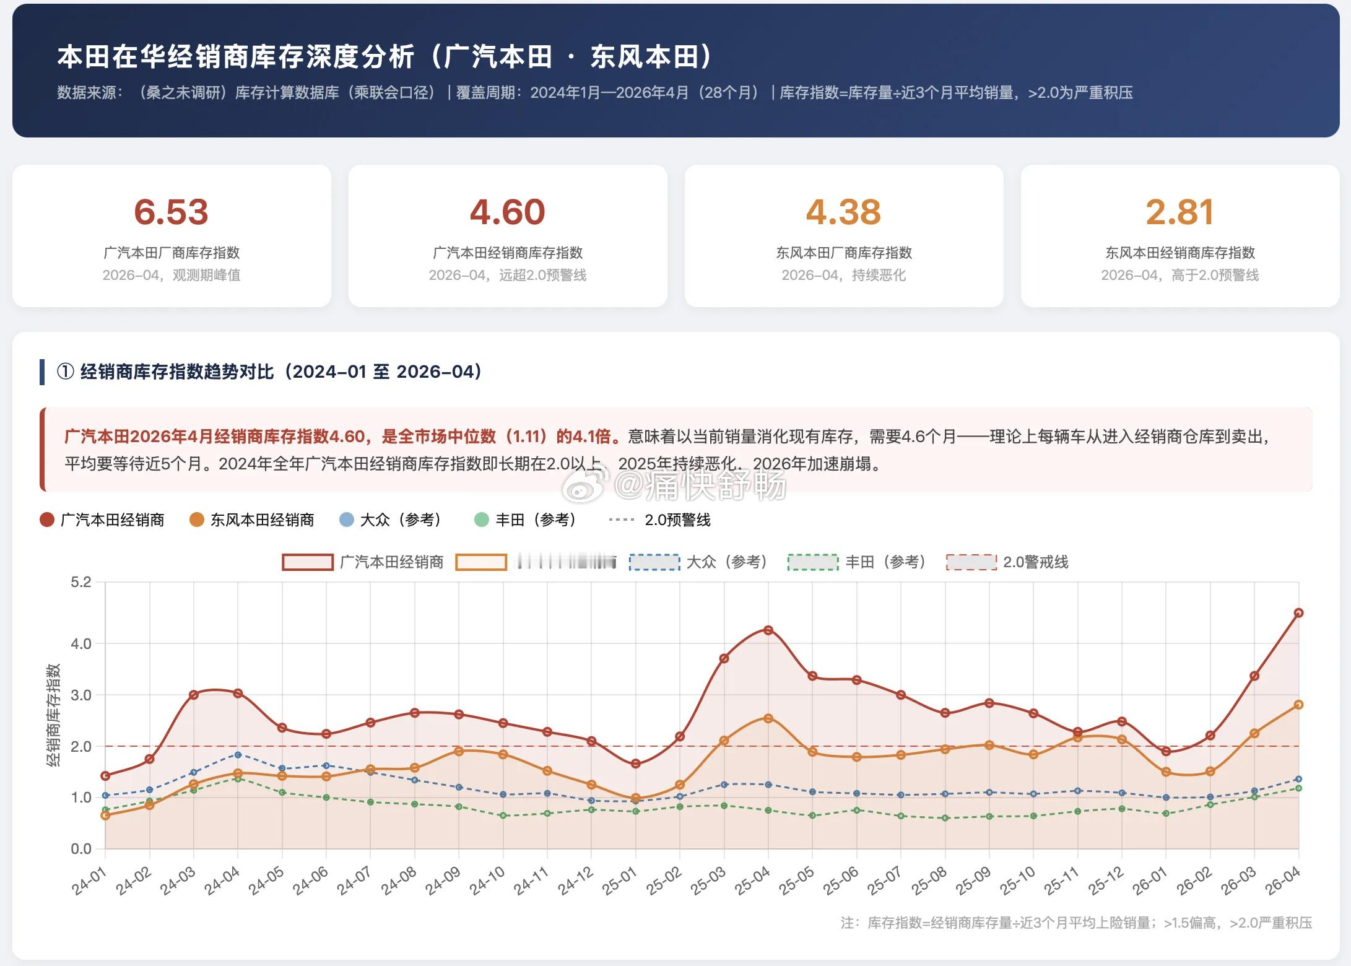1351x966 pixels.
Task: Click the "2026-04，远超2.0预警线" caption
Action: 508,275
